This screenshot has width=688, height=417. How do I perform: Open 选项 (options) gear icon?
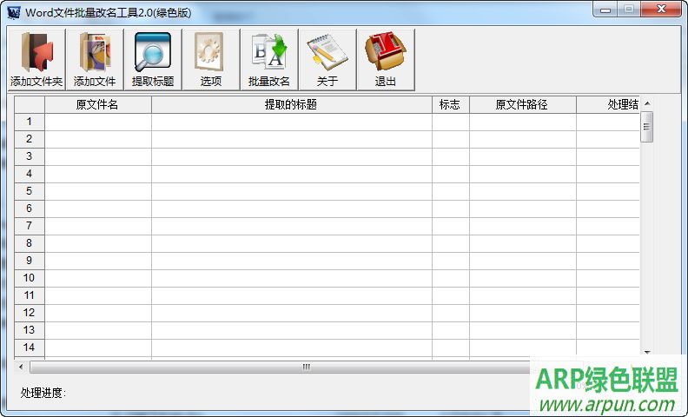click(x=211, y=60)
